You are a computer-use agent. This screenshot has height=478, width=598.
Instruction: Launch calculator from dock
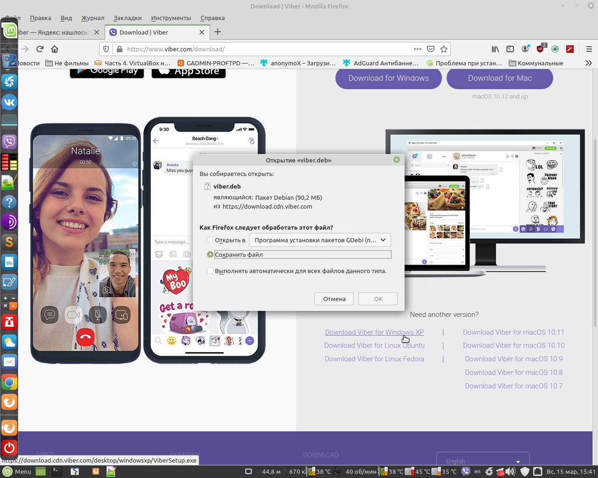click(9, 302)
